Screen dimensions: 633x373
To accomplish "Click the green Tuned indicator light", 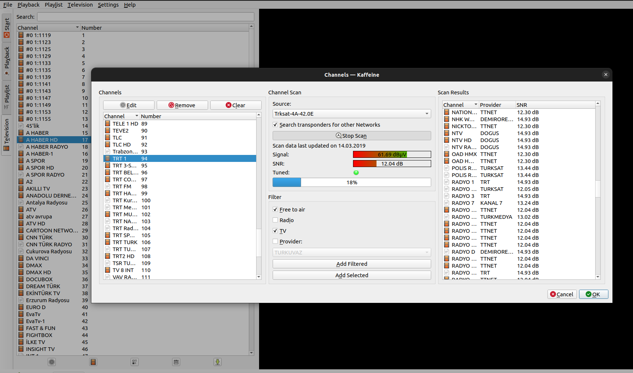I will click(x=356, y=173).
